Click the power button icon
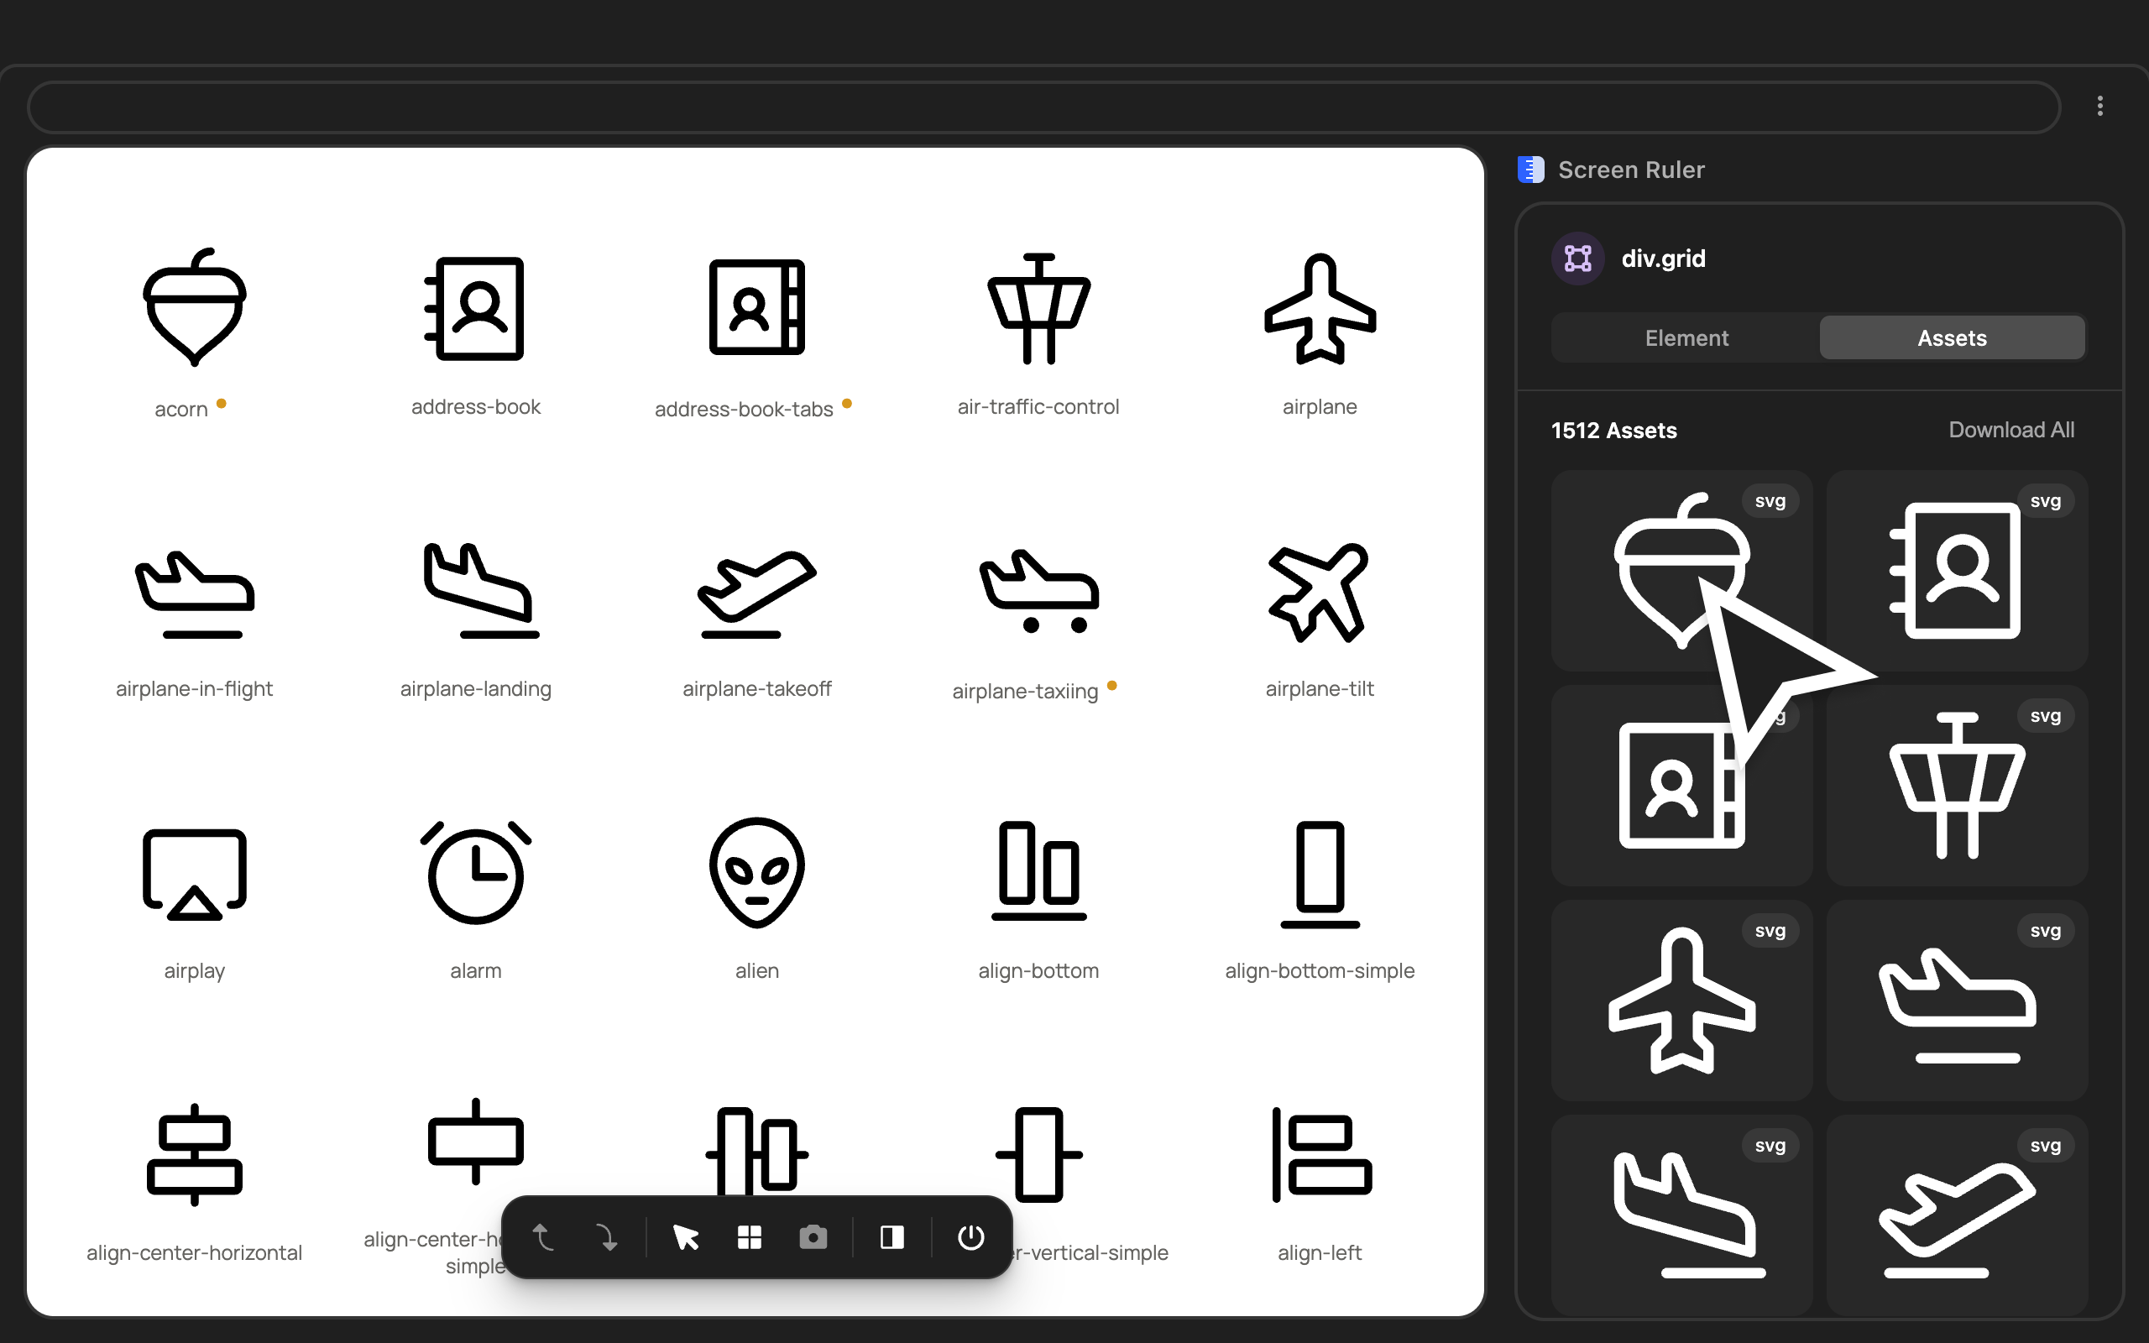This screenshot has width=2149, height=1343. coord(970,1237)
